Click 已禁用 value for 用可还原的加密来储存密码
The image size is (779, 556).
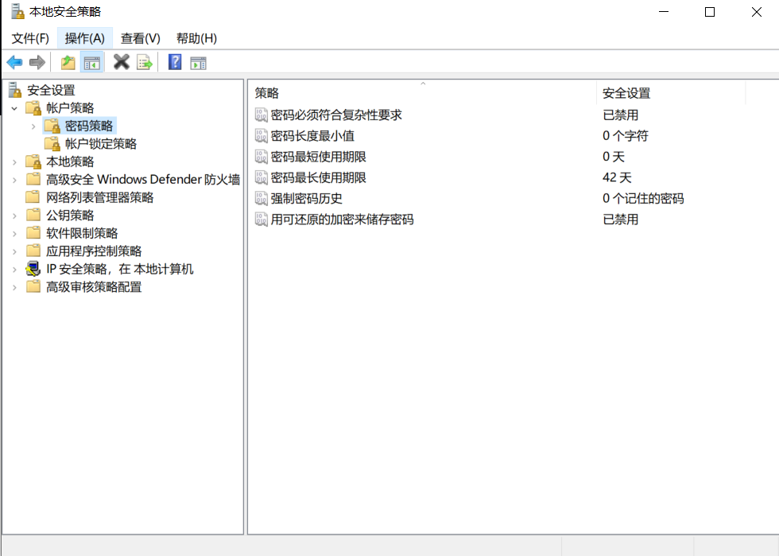pyautogui.click(x=621, y=220)
